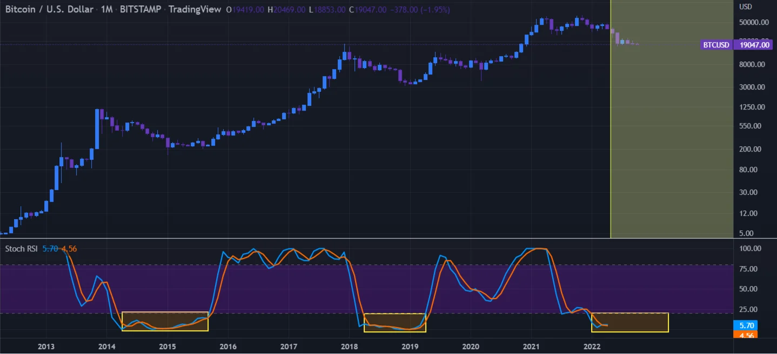Select the 2022 yellow rectangle in Stoch RSI

[x=630, y=322]
